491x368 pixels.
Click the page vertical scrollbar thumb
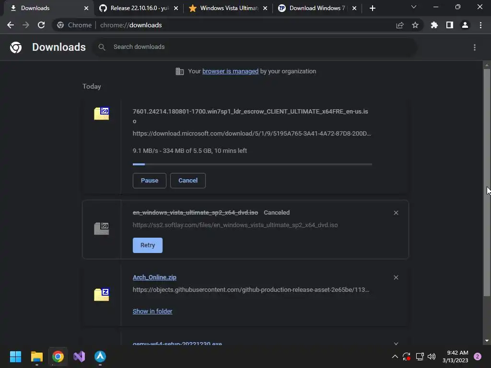(487, 182)
